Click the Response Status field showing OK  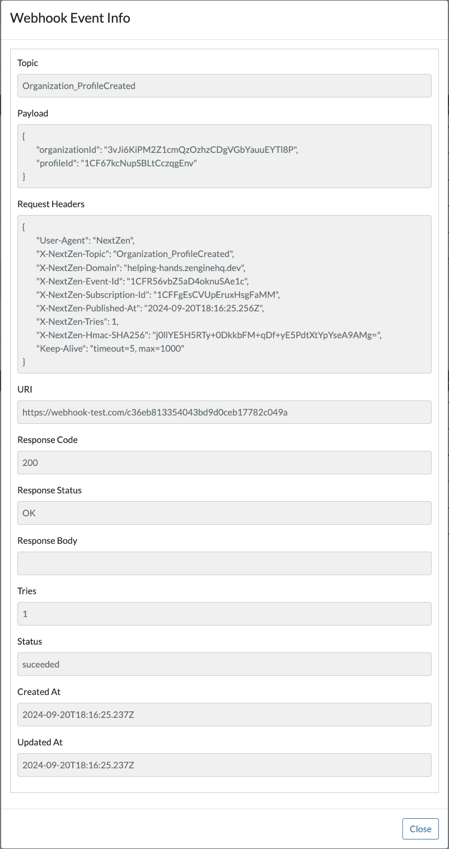coord(224,513)
